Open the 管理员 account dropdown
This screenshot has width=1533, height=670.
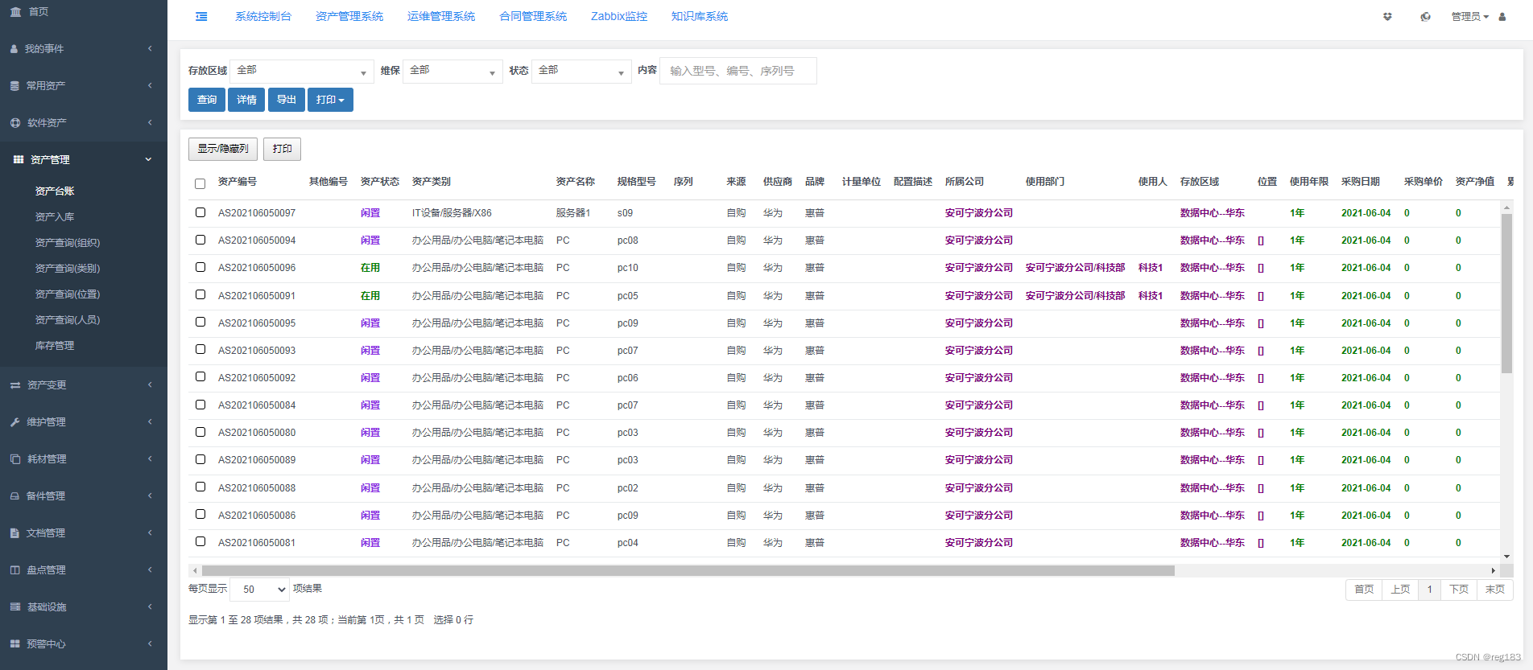(1470, 16)
